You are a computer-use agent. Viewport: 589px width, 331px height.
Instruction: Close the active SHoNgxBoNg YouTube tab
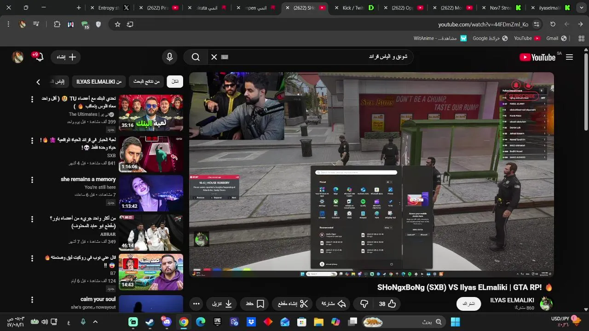288,8
